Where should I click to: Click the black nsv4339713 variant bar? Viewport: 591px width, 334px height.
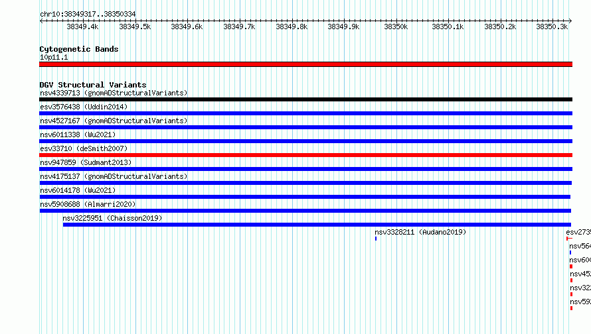pos(305,99)
